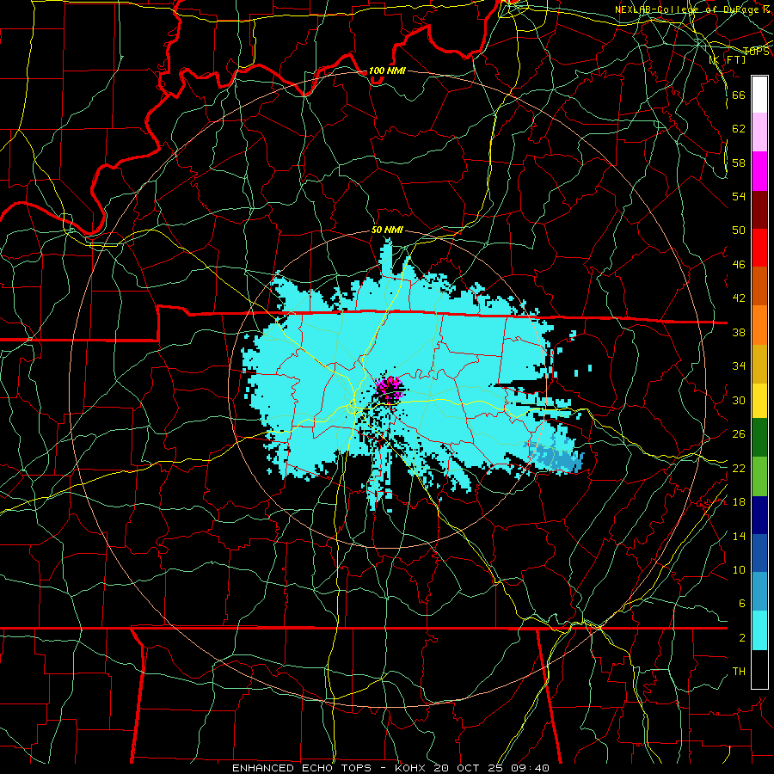Screen dimensions: 774x774
Task: Click the "ENHANCED ECHO TOPS" product title
Action: tap(302, 768)
